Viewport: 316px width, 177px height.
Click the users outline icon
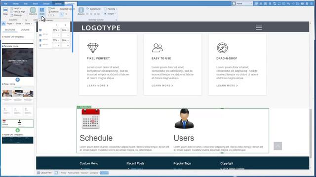[158, 48]
